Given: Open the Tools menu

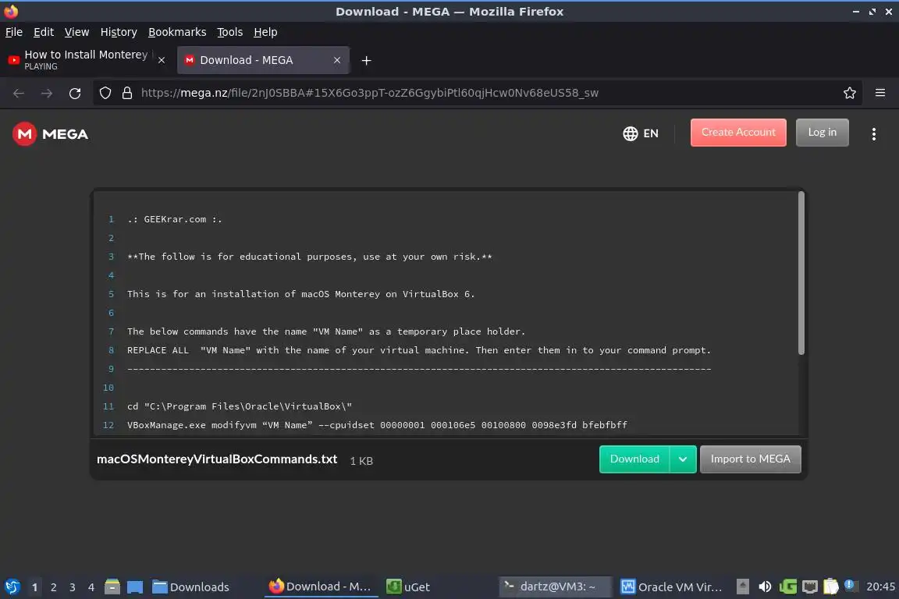Looking at the screenshot, I should 230,32.
